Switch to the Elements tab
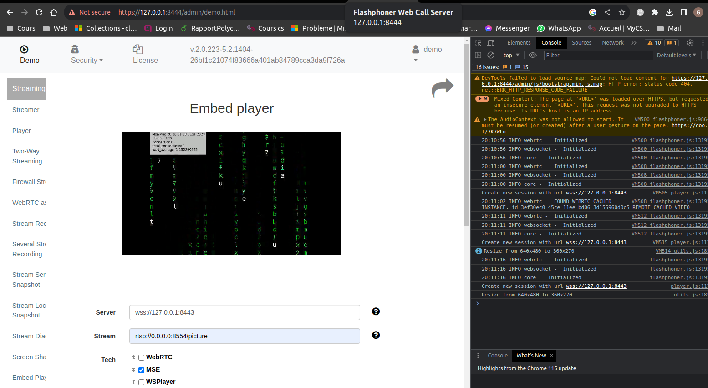708x388 pixels. point(519,43)
